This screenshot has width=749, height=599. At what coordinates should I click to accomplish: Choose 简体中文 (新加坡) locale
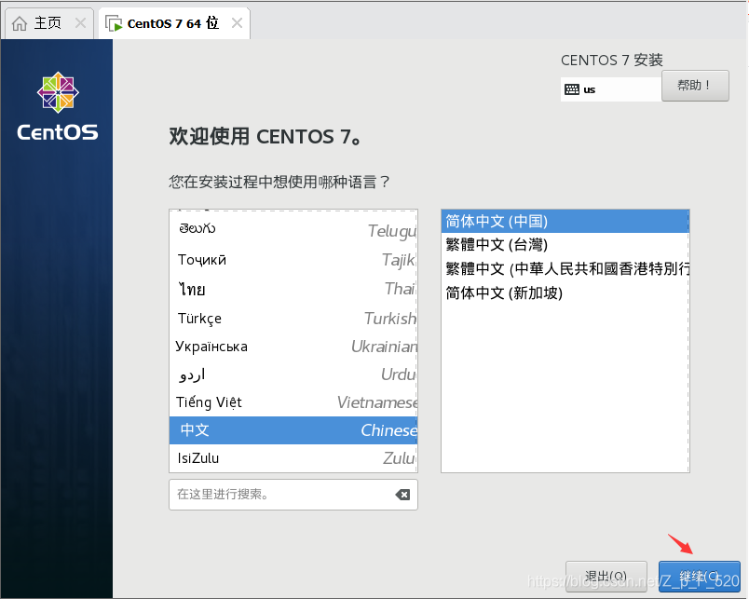point(565,293)
